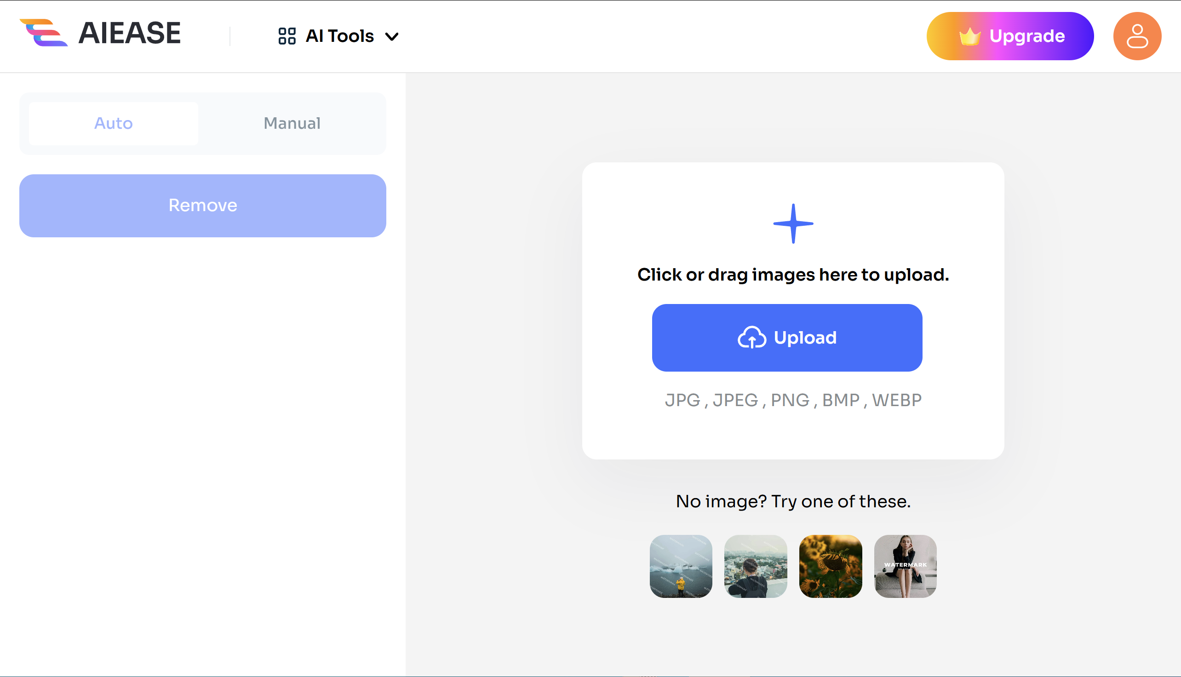Image resolution: width=1181 pixels, height=677 pixels.
Task: Click the cloud upload icon
Action: pyautogui.click(x=752, y=338)
